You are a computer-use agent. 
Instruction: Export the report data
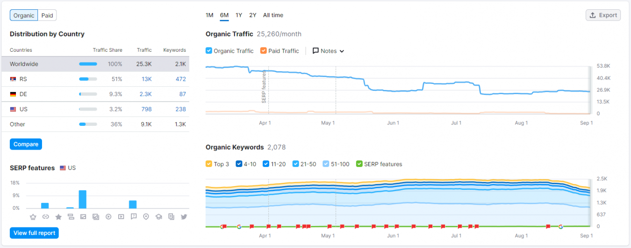(x=603, y=15)
